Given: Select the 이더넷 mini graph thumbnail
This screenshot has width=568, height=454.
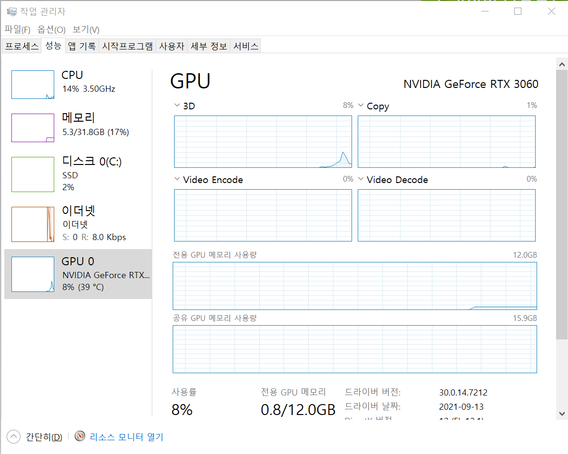Looking at the screenshot, I should point(33,224).
